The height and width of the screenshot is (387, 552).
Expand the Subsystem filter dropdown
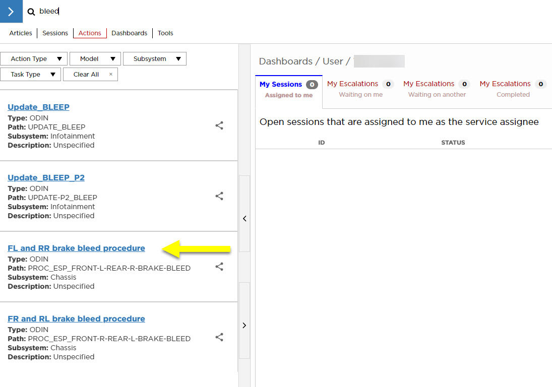154,59
